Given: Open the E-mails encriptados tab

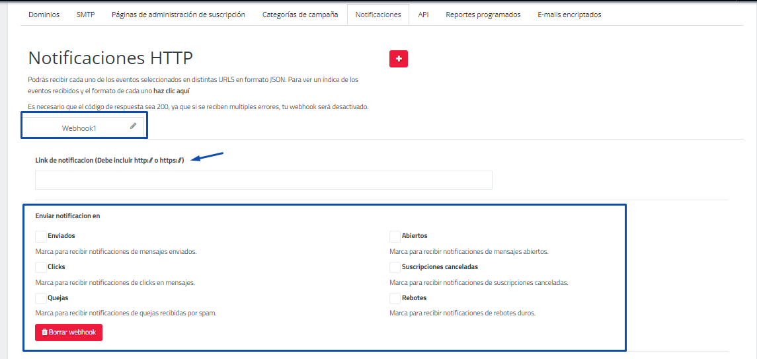Looking at the screenshot, I should 569,15.
